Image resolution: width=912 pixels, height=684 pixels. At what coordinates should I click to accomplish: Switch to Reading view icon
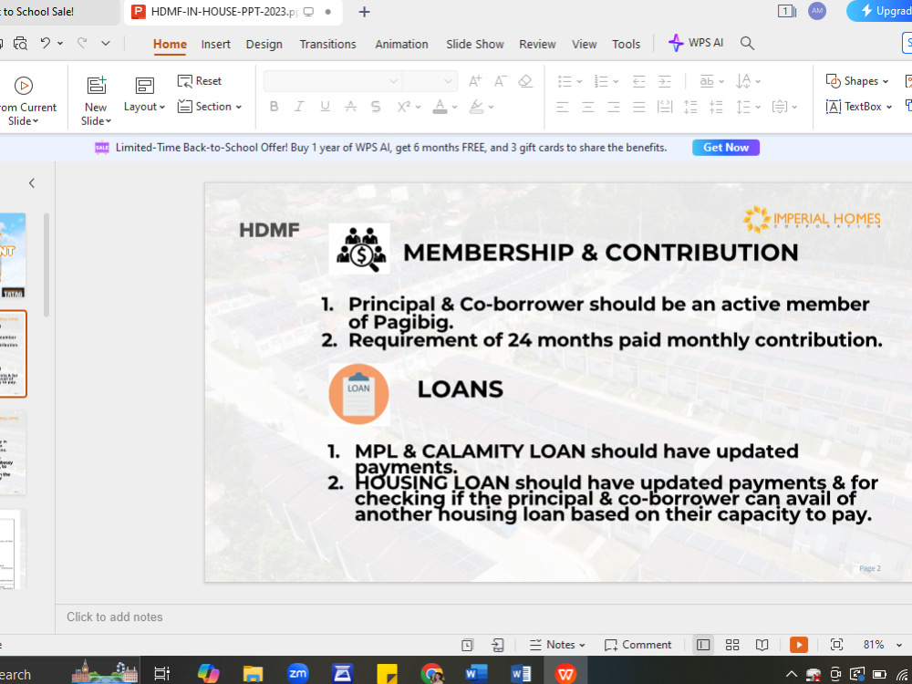(762, 645)
